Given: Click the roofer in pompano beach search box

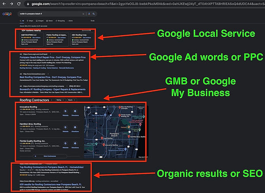Looking at the screenshot, I should tap(50, 14).
